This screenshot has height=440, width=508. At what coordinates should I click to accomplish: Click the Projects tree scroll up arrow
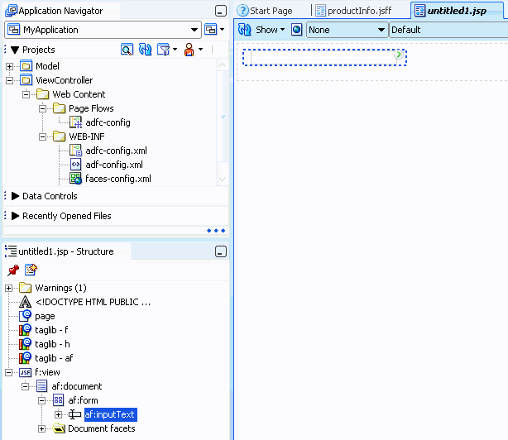coord(223,65)
